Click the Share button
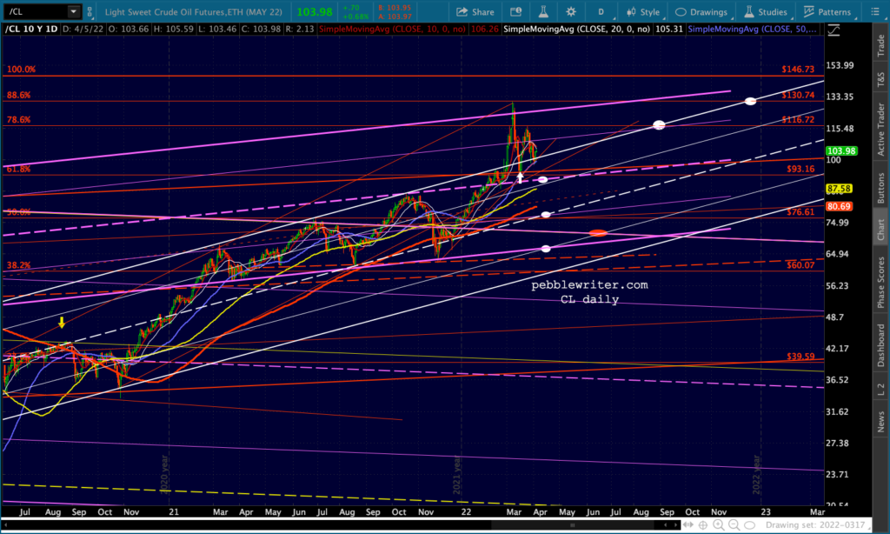The height and width of the screenshot is (534, 890). pyautogui.click(x=475, y=12)
